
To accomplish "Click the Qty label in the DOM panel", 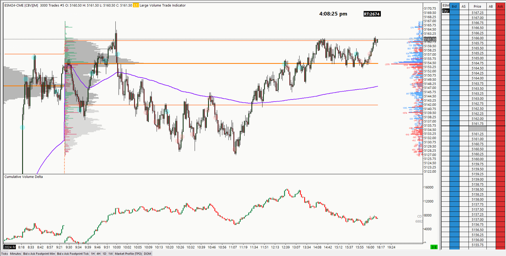I will pos(445,11).
